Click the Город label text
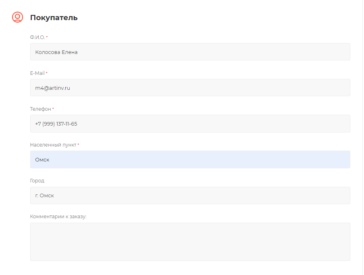 [37, 181]
